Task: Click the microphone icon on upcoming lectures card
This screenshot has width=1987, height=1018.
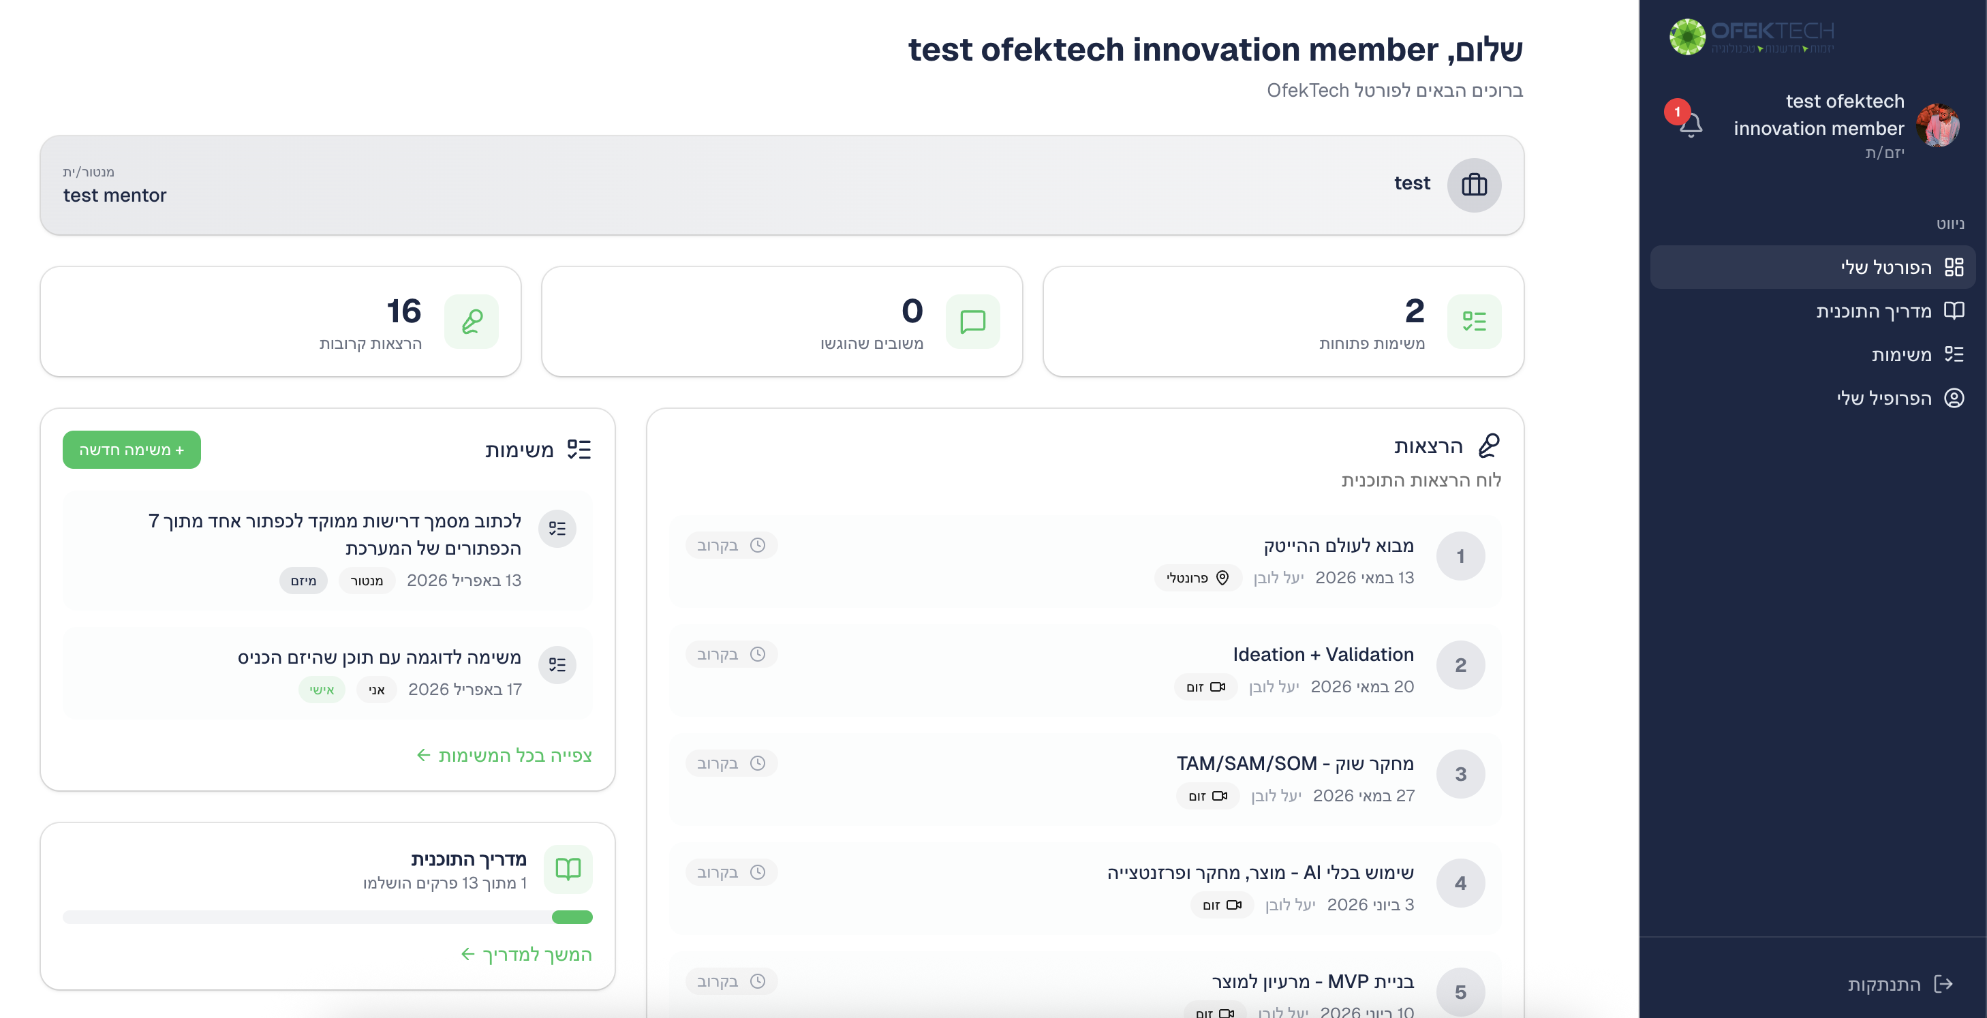Action: coord(472,322)
